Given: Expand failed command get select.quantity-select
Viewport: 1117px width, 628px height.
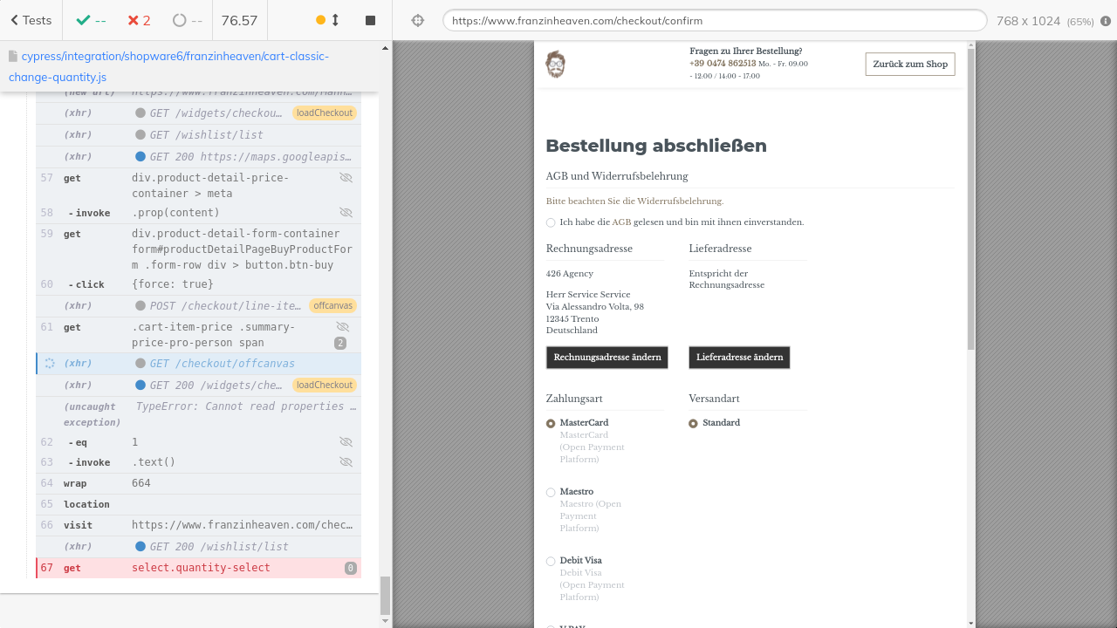Looking at the screenshot, I should pos(201,568).
